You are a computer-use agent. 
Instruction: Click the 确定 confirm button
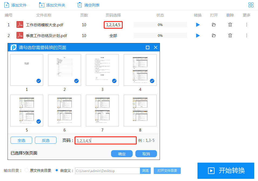pos(122,154)
